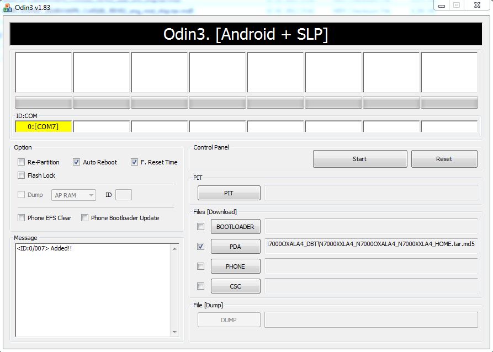Click the Message log scrollbar down arrow

coord(175,332)
